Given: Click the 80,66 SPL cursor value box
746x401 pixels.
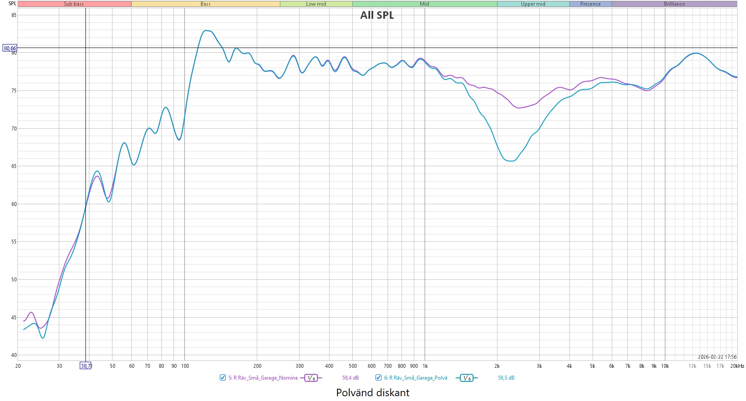Looking at the screenshot, I should tap(10, 48).
